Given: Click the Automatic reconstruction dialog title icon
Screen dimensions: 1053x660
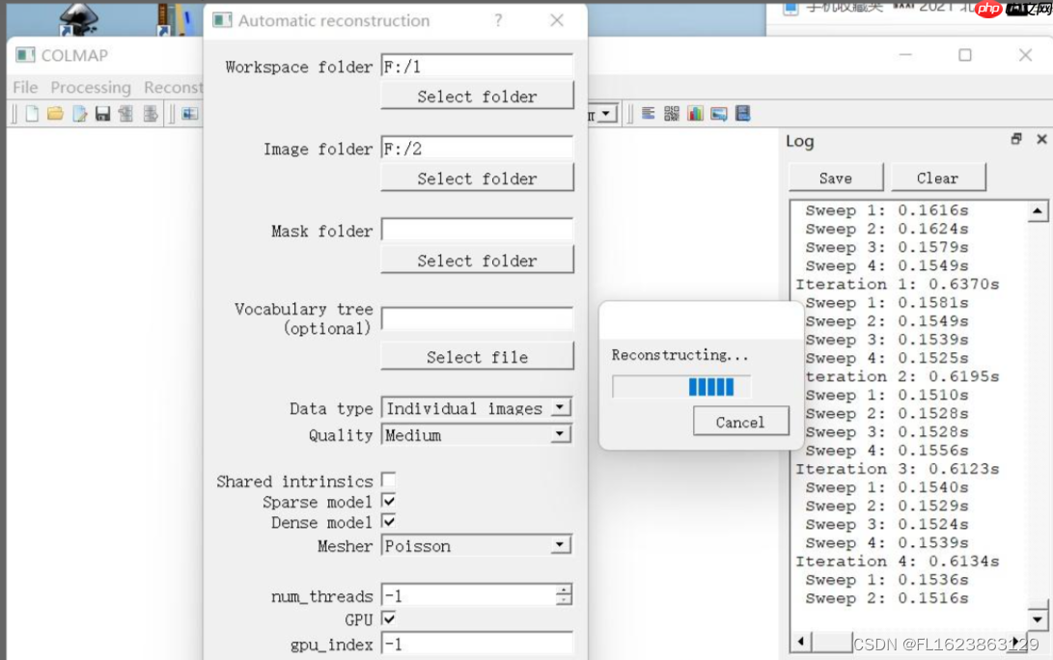Looking at the screenshot, I should pos(222,20).
